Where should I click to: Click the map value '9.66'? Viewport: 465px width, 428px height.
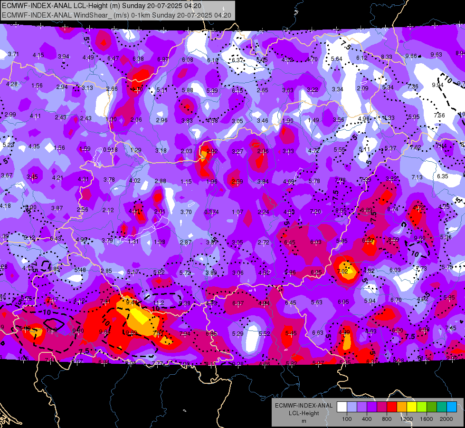pyautogui.click(x=411, y=56)
